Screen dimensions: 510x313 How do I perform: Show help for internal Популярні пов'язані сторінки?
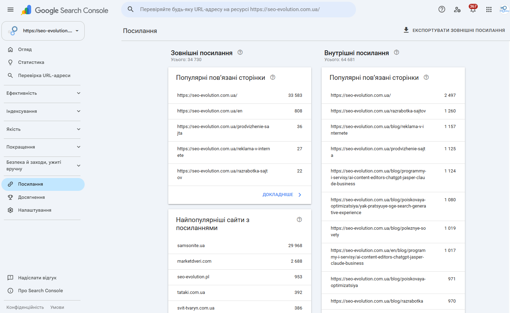[426, 77]
